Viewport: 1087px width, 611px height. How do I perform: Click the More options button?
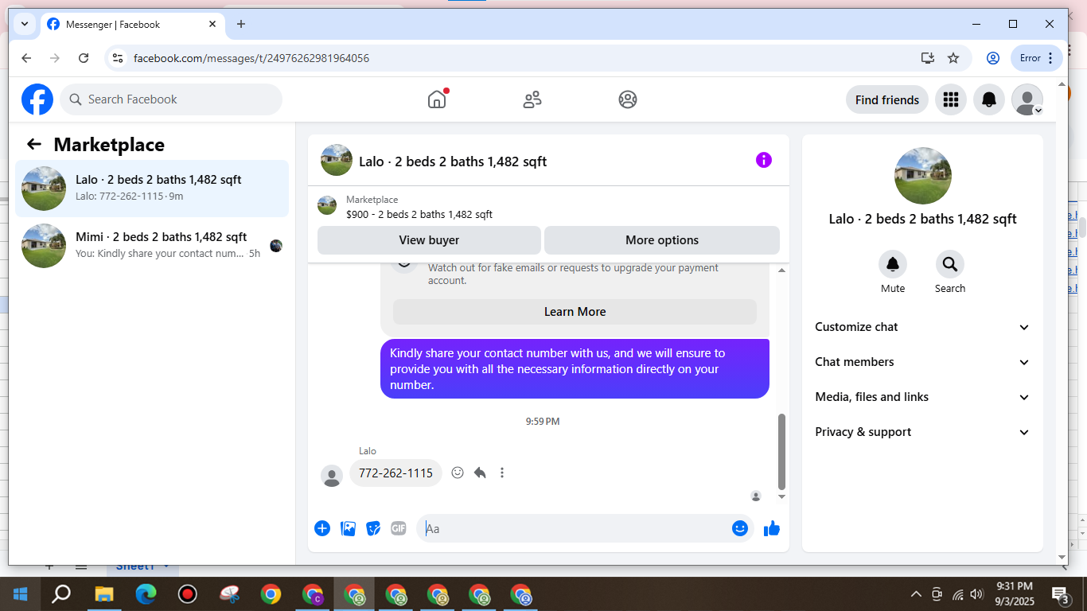[x=662, y=240]
